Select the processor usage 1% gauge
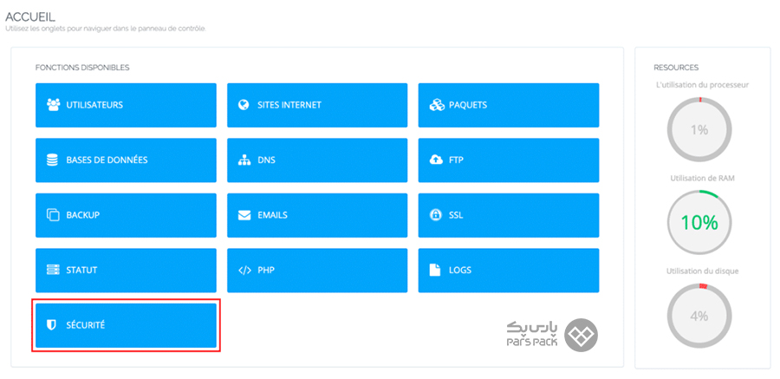This screenshot has width=780, height=379. 699,130
